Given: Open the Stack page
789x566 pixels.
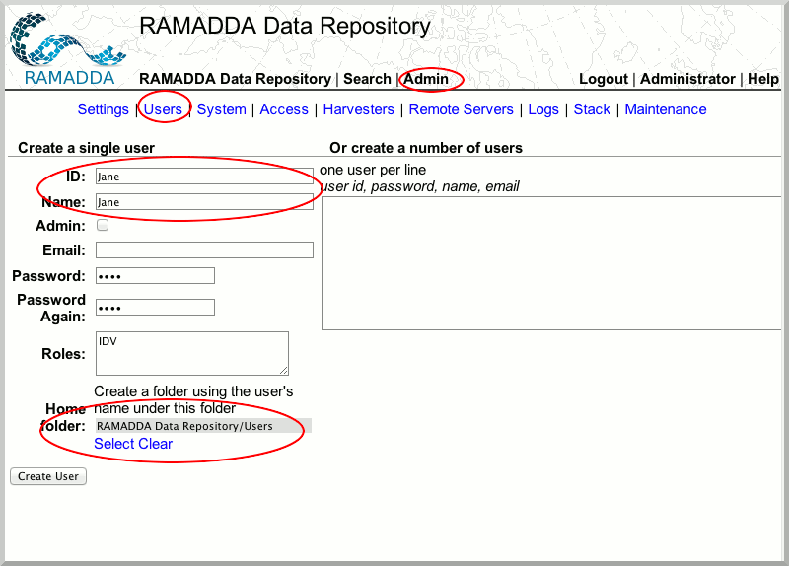Looking at the screenshot, I should click(x=592, y=109).
